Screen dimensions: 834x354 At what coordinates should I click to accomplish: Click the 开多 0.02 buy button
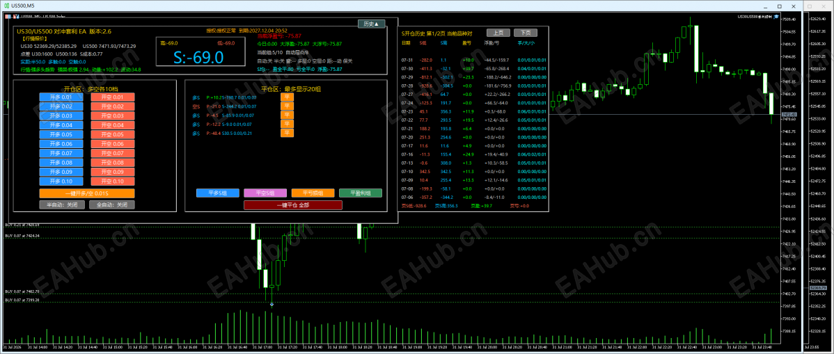coord(61,106)
